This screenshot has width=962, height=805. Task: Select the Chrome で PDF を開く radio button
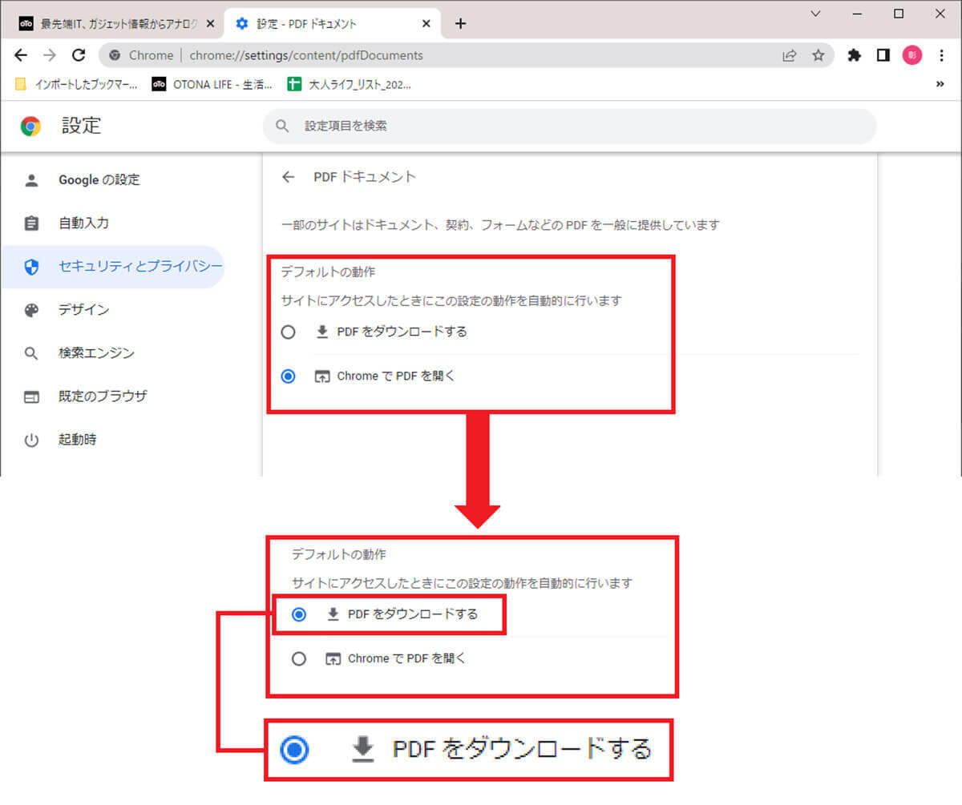click(289, 376)
